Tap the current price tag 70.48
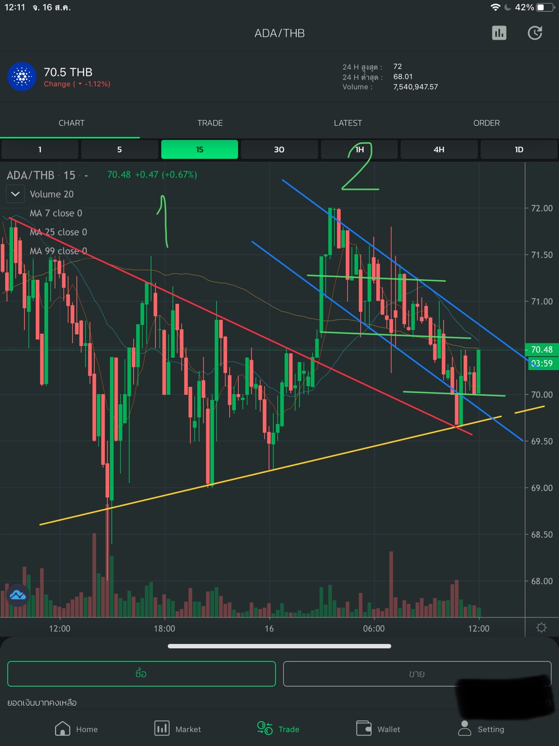The image size is (559, 746). (x=542, y=350)
